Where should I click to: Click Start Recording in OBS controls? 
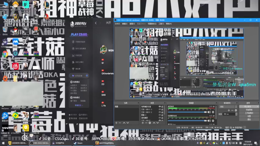point(249,110)
